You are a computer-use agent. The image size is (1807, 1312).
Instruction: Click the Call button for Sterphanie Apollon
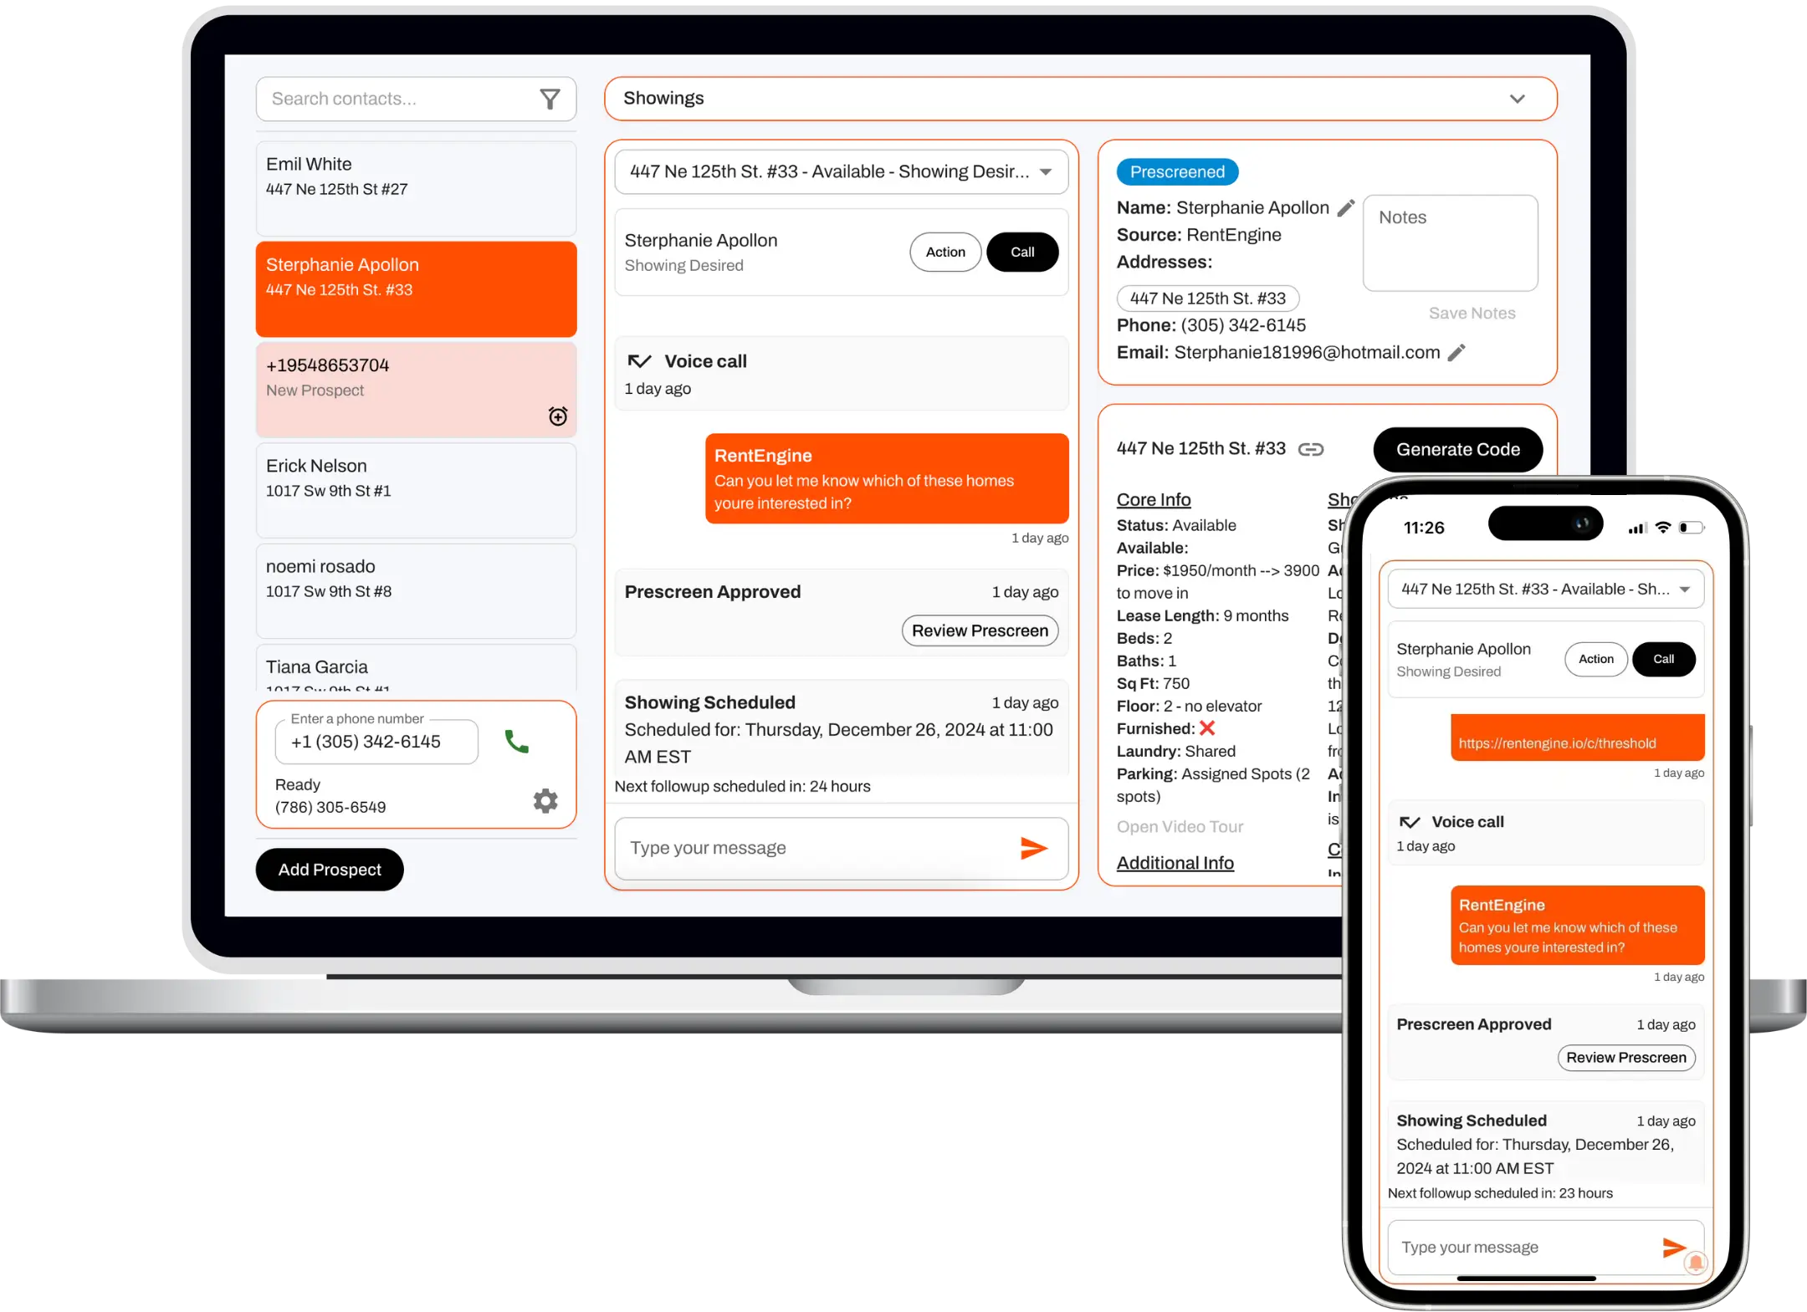(x=1023, y=251)
